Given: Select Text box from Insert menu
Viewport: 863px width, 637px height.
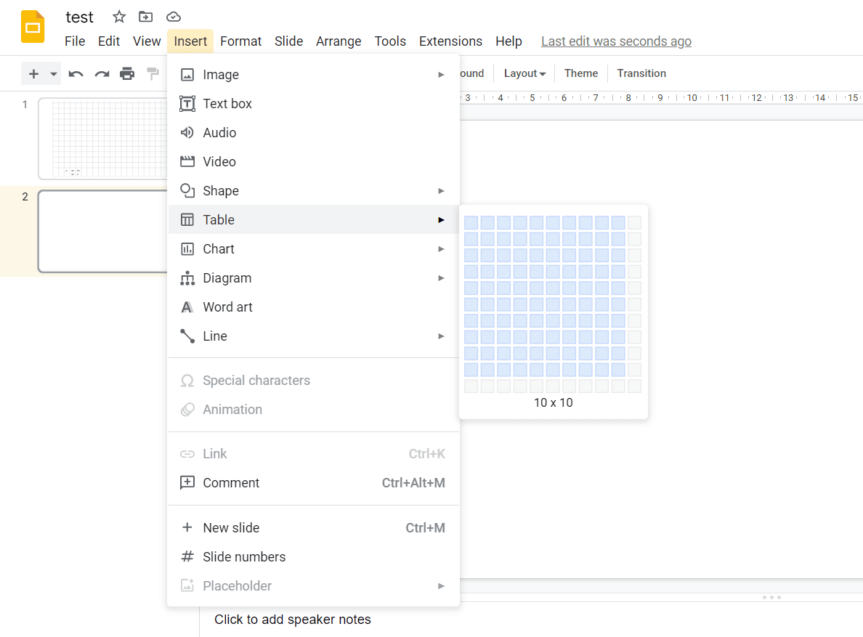Looking at the screenshot, I should [314, 103].
